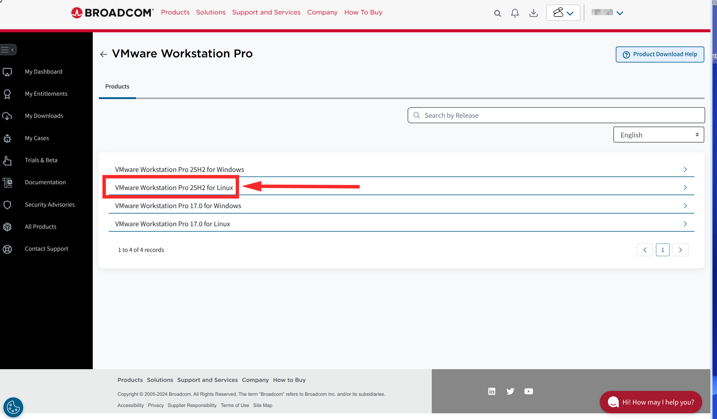This screenshot has height=419, width=717.
Task: Open Terms of Use footer link
Action: [x=235, y=405]
